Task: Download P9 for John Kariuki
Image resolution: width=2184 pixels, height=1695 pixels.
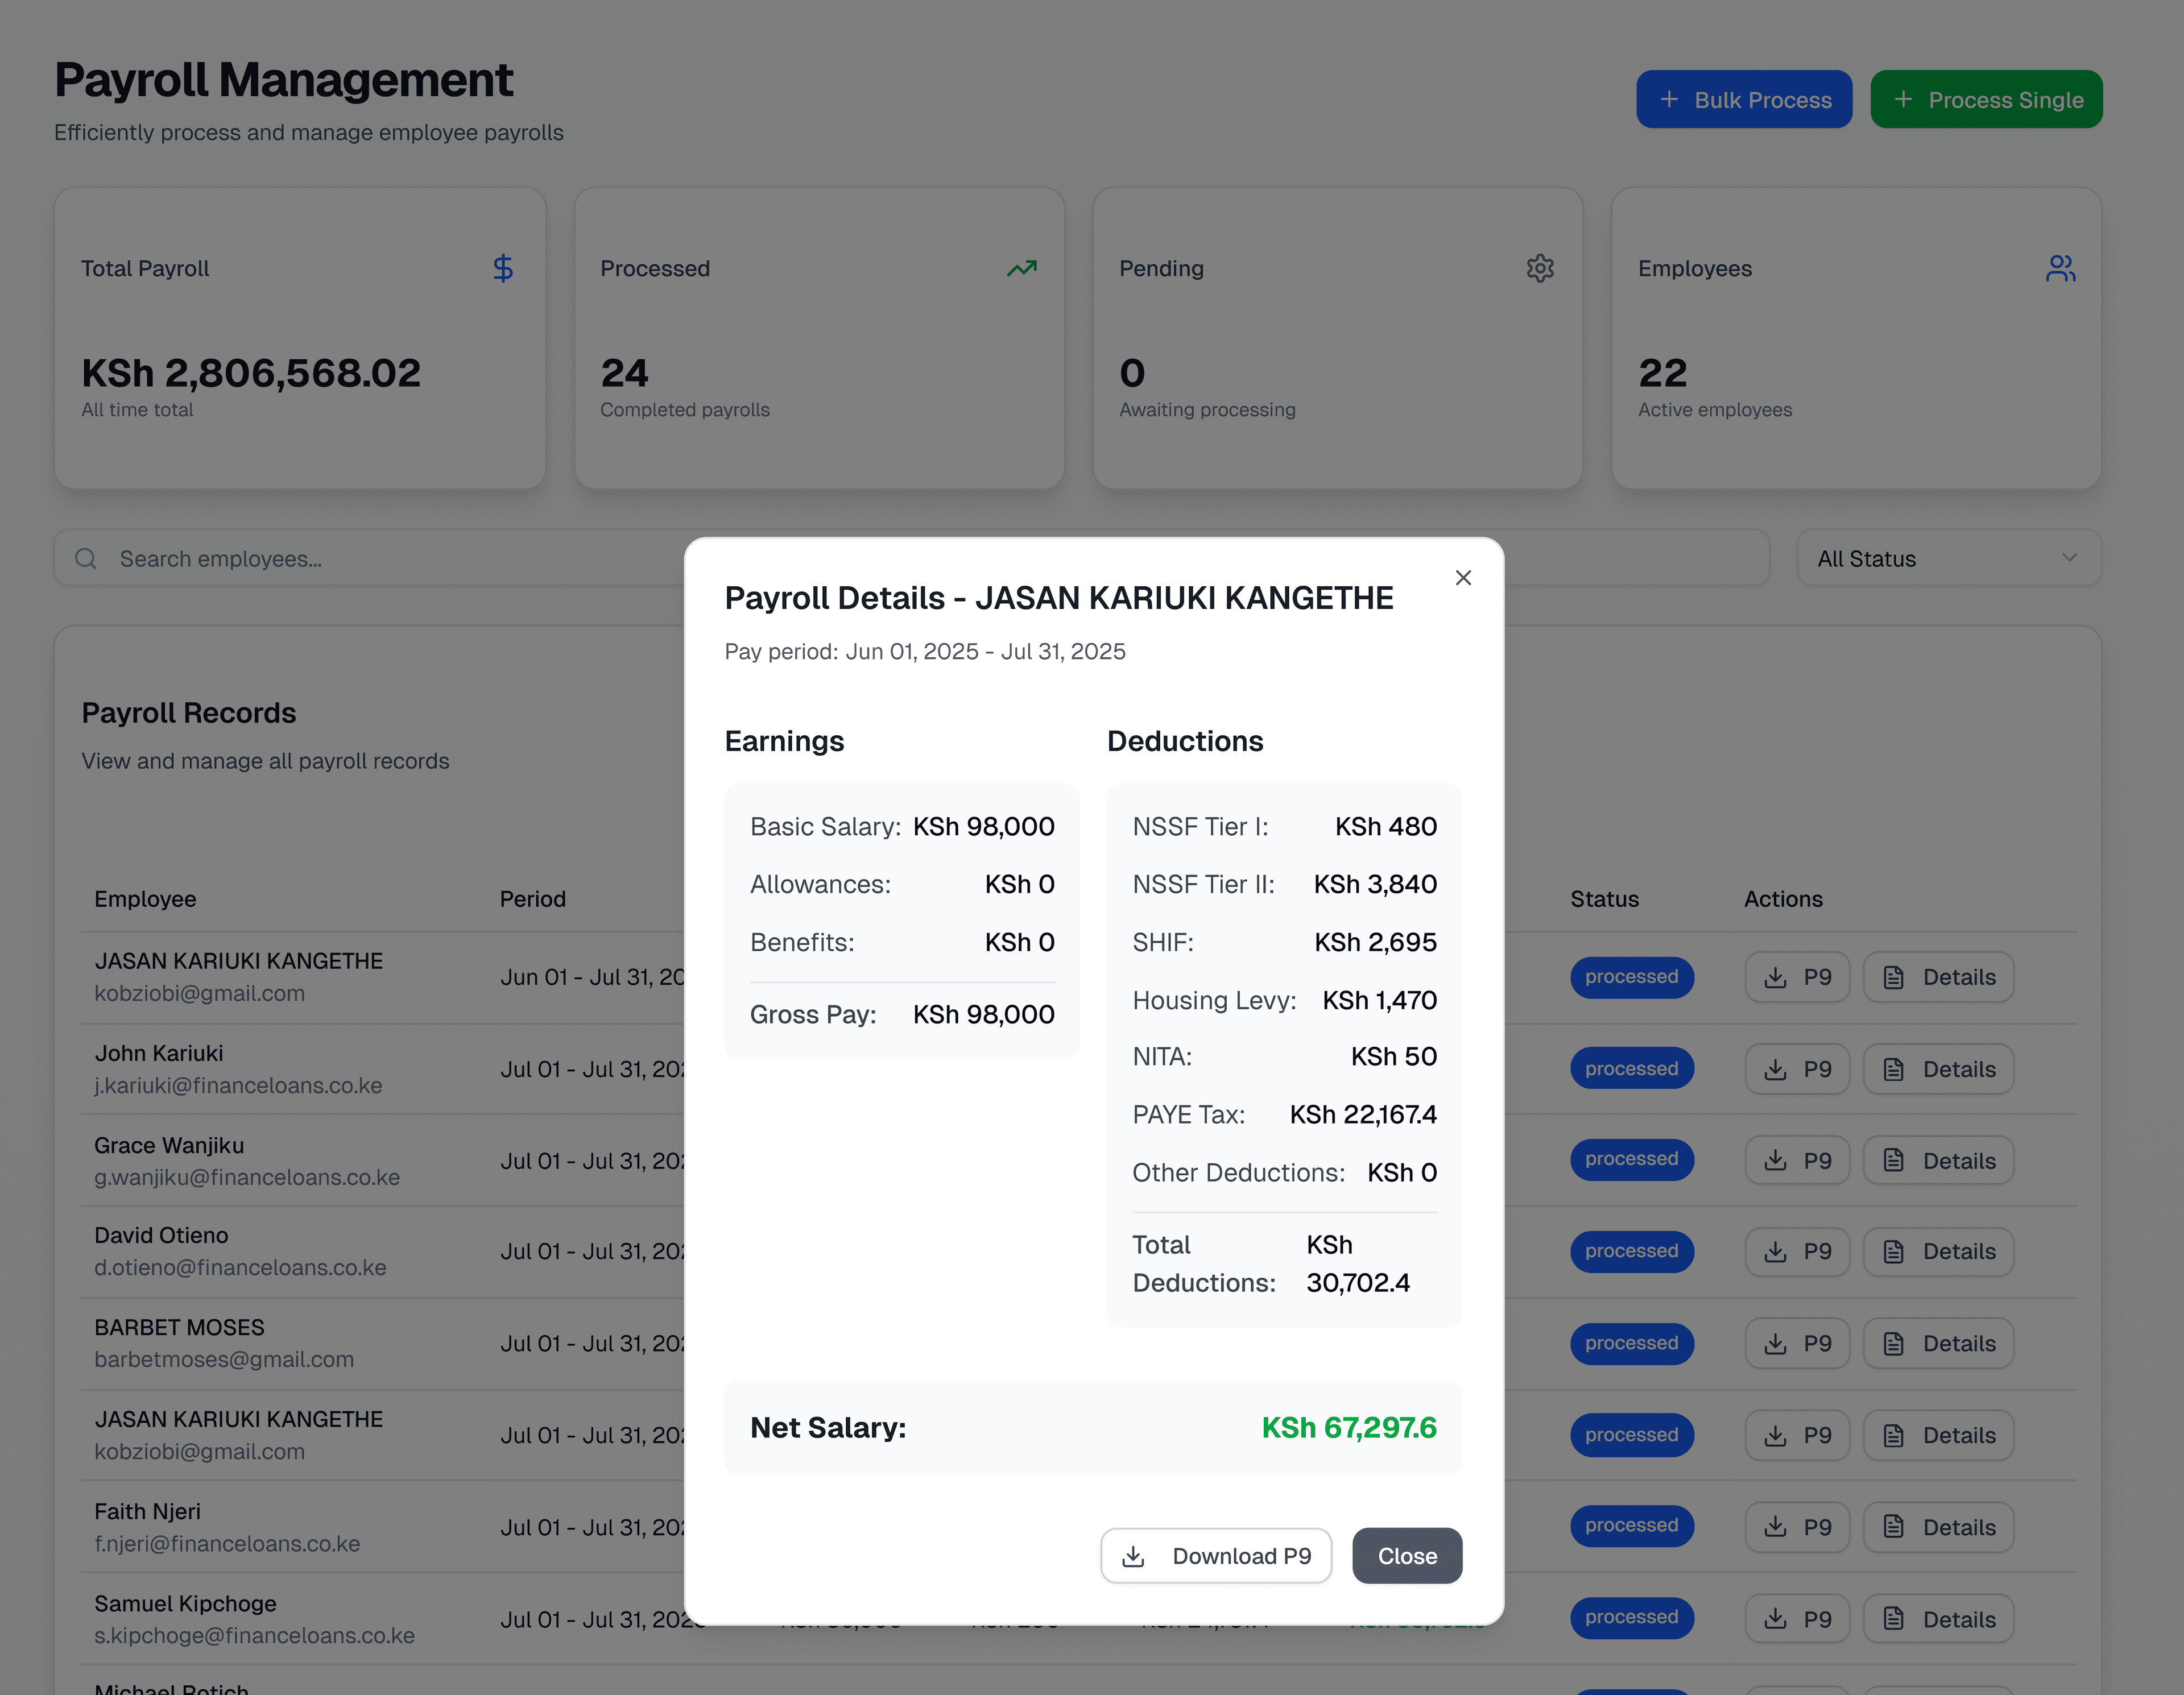Action: coord(1797,1069)
